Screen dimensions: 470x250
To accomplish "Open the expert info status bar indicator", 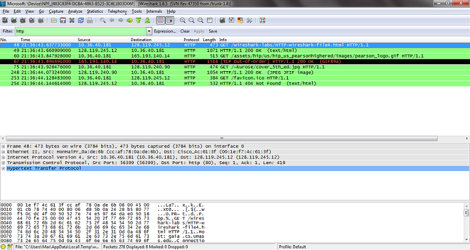I will tap(5, 246).
